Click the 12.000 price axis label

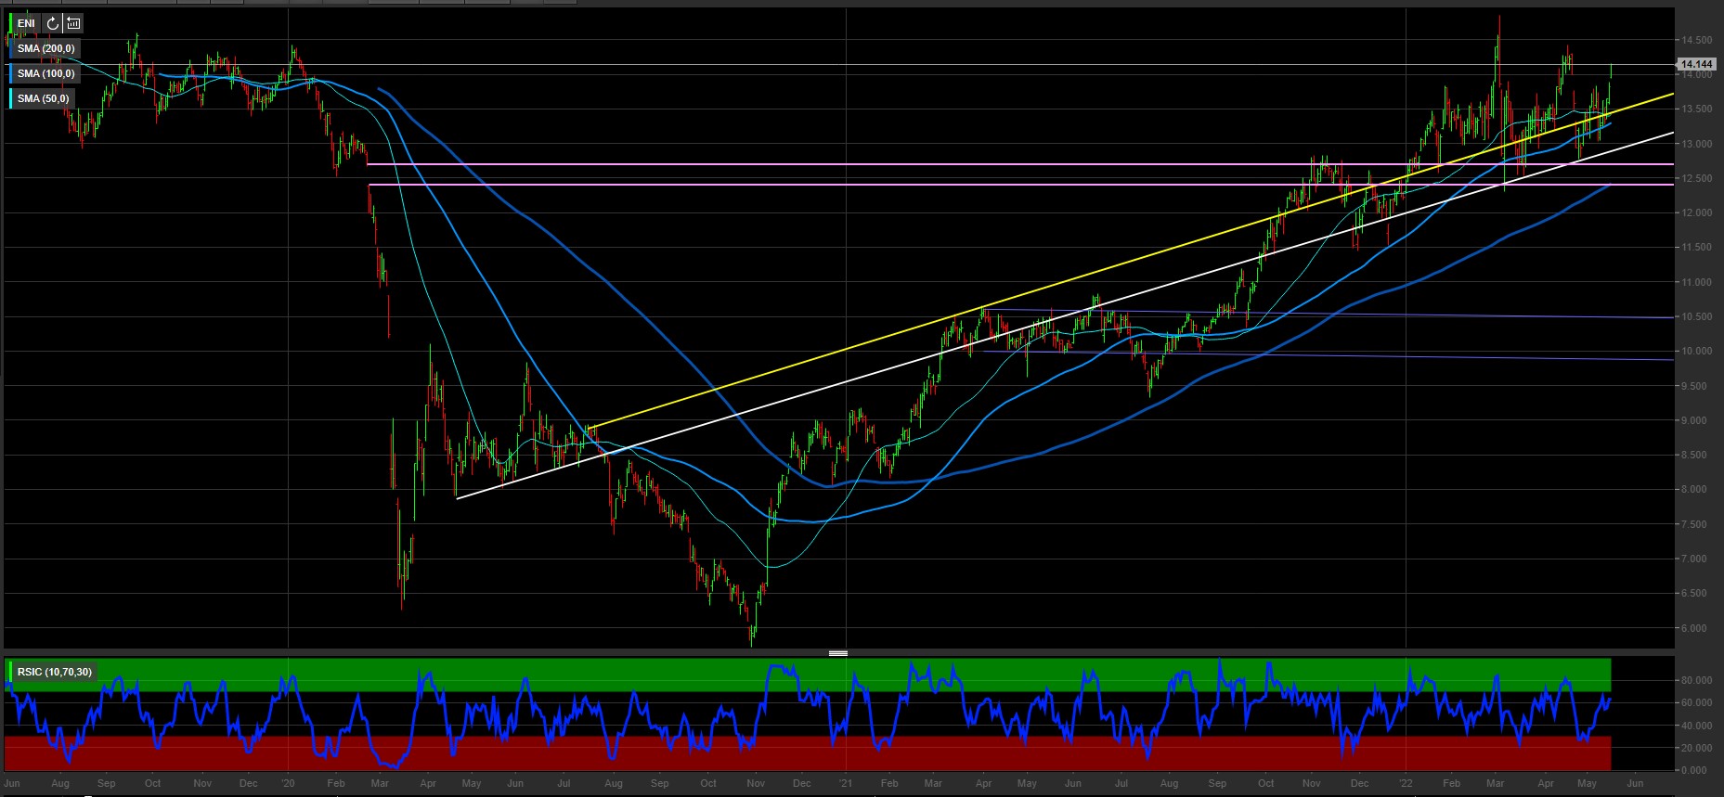pyautogui.click(x=1696, y=212)
